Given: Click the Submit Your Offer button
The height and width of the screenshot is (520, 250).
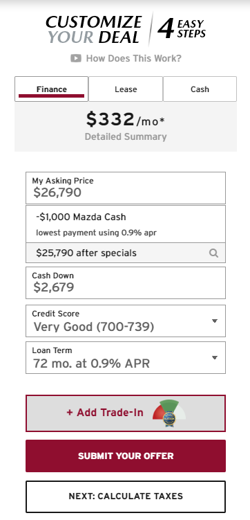Looking at the screenshot, I should point(126,456).
